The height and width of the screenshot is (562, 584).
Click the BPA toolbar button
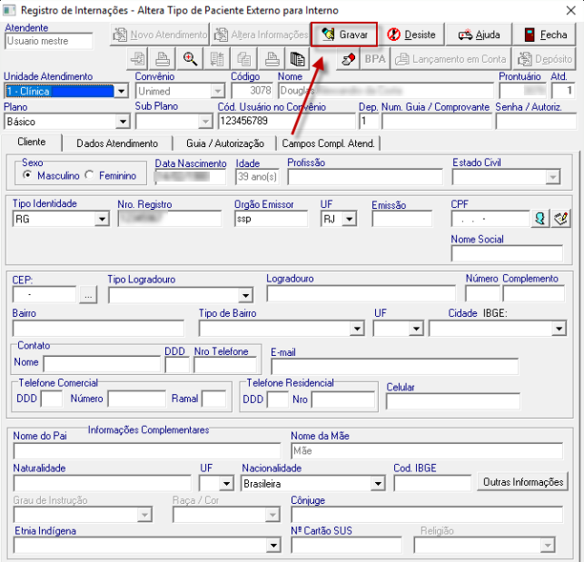tap(375, 59)
